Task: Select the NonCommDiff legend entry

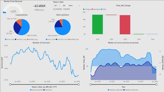Action: coord(36,90)
